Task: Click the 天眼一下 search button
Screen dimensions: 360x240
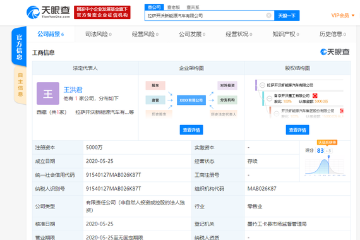Action: (287, 16)
